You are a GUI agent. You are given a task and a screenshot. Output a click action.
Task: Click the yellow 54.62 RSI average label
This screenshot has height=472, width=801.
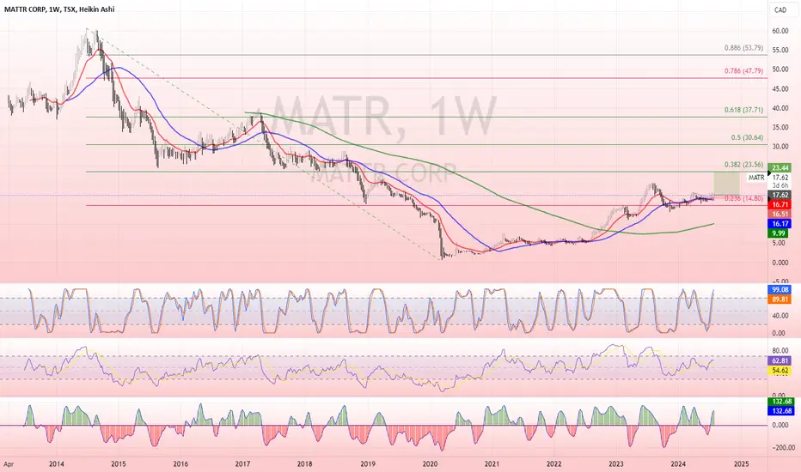pyautogui.click(x=780, y=371)
